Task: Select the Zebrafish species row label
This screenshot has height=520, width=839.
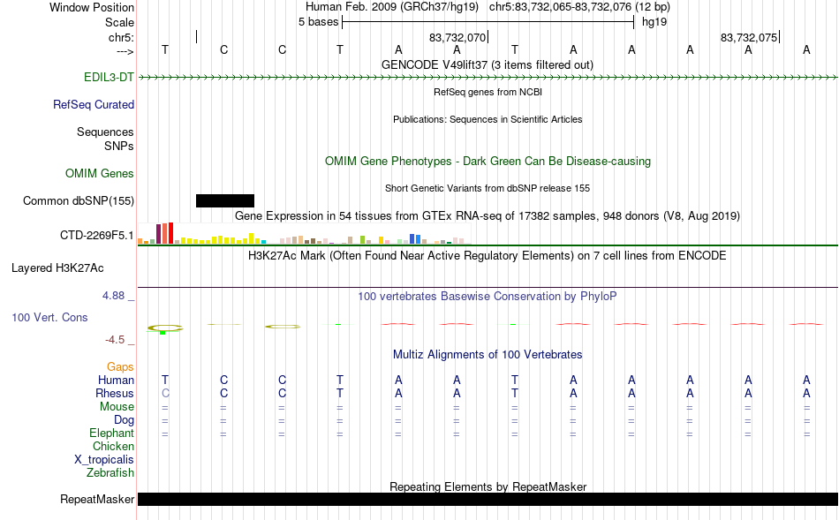Action: [x=110, y=473]
